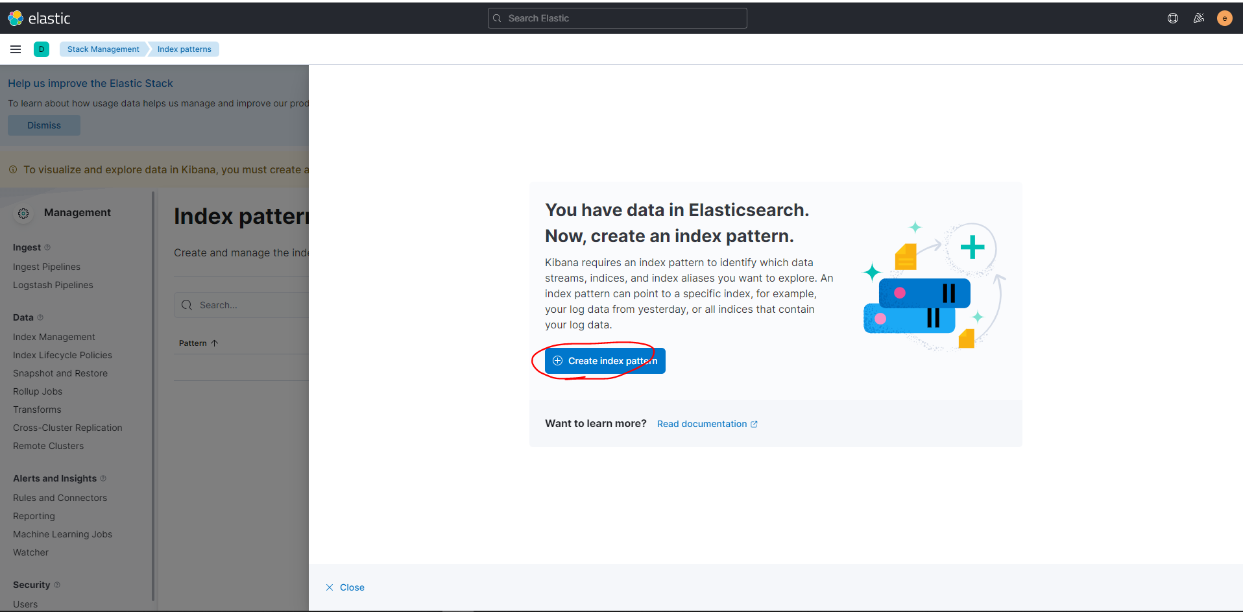The image size is (1243, 612).
Task: Open Reporting in sidebar
Action: tap(34, 516)
